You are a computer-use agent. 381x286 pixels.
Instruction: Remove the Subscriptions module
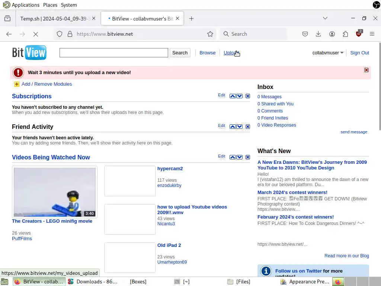point(247,96)
